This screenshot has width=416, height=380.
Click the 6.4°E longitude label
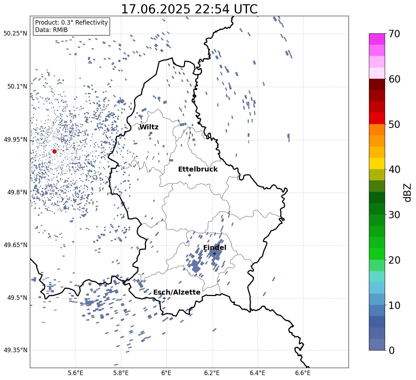(257, 373)
